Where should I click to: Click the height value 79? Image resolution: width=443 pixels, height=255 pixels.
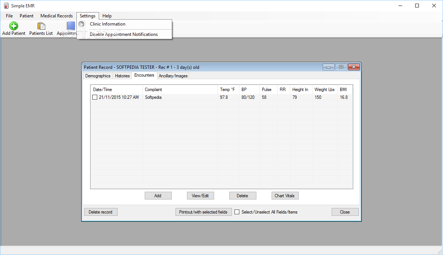click(295, 97)
